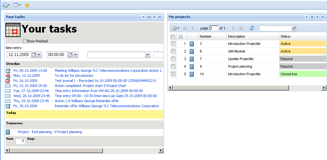Open the time dropdown next to 00:00:00

[76, 55]
